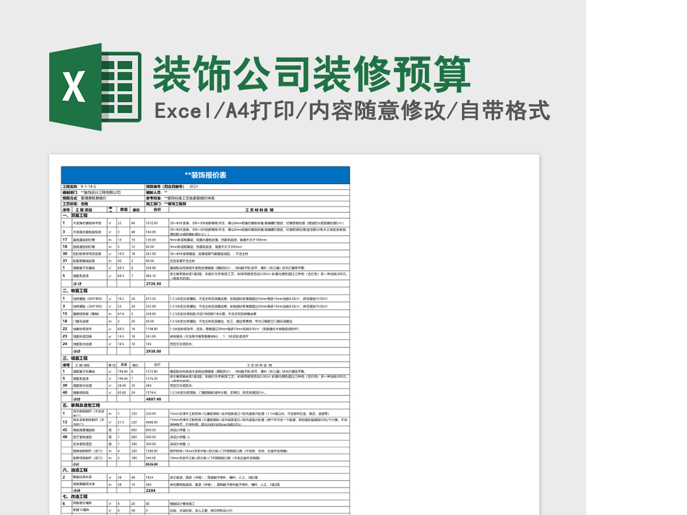The width and height of the screenshot is (687, 515).
Task: Click the 工艺材料说明 column header
Action: click(259, 209)
